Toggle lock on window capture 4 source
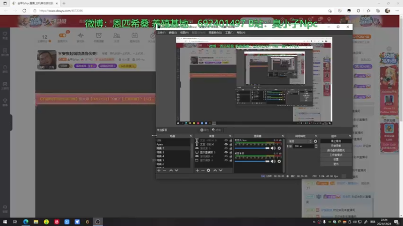Image resolution: width=403 pixels, height=226 pixels. [x=231, y=160]
